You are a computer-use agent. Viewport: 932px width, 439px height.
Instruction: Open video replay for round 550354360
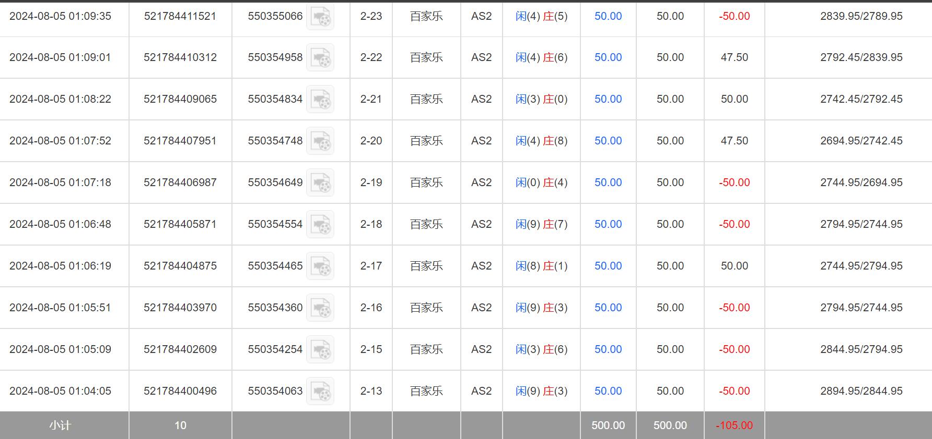pos(320,308)
